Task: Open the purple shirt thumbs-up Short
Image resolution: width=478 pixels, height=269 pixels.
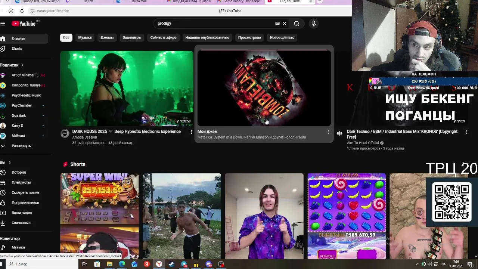Action: 264,216
